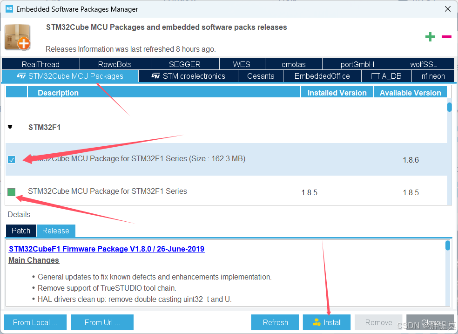The height and width of the screenshot is (334, 458).
Task: Click the green plus expand-all icon
Action: [x=430, y=37]
